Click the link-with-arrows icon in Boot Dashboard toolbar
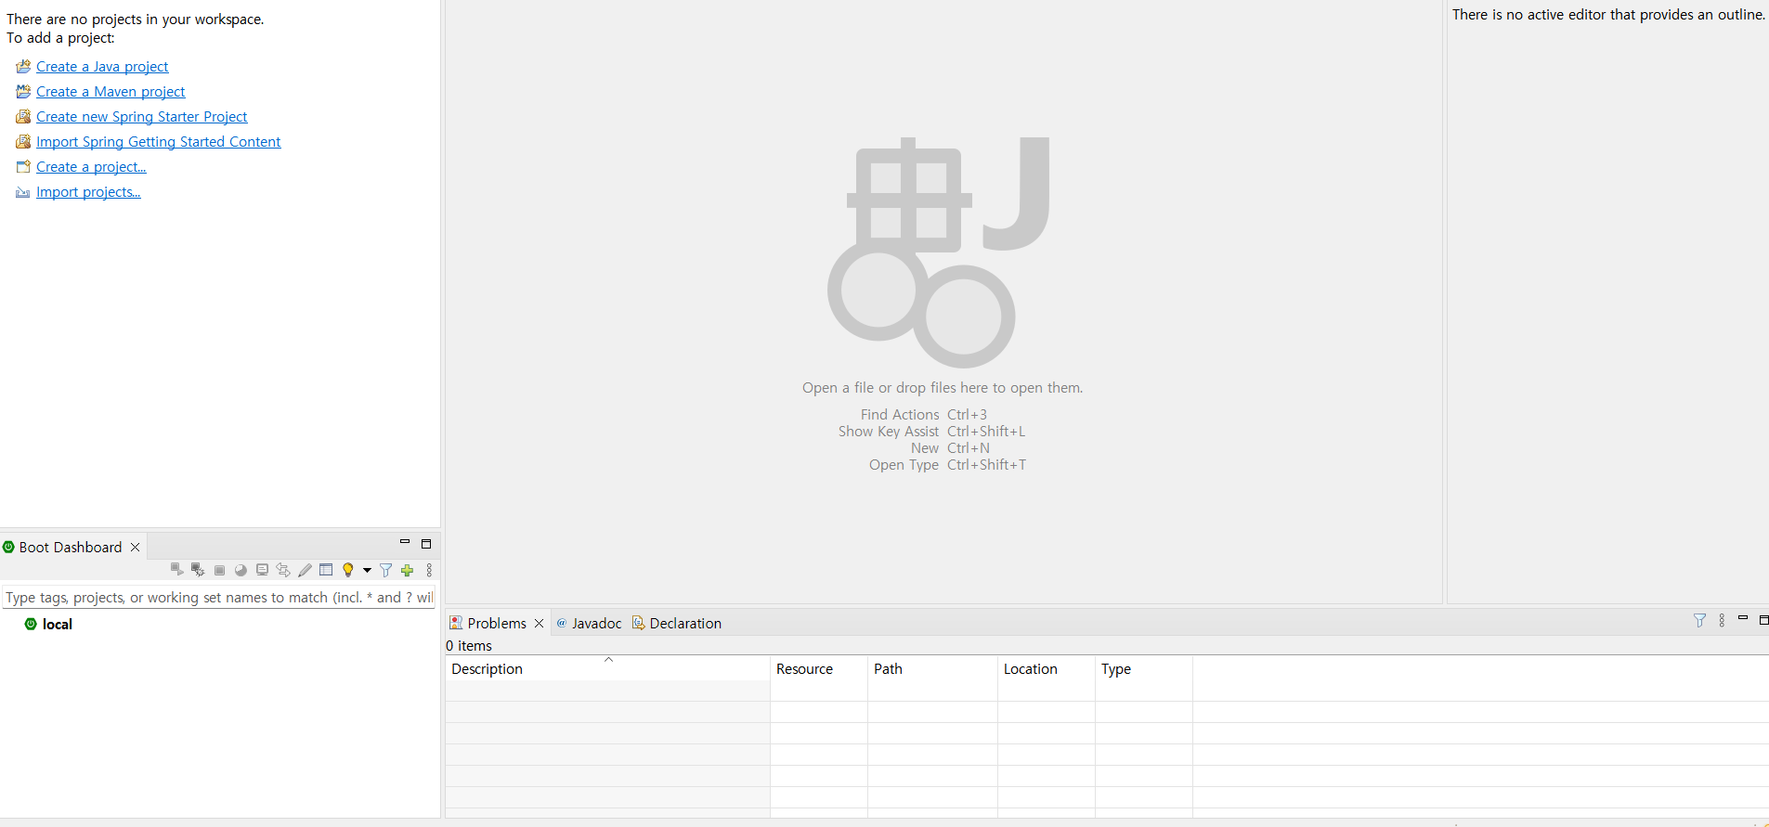This screenshot has width=1769, height=827. 283,570
